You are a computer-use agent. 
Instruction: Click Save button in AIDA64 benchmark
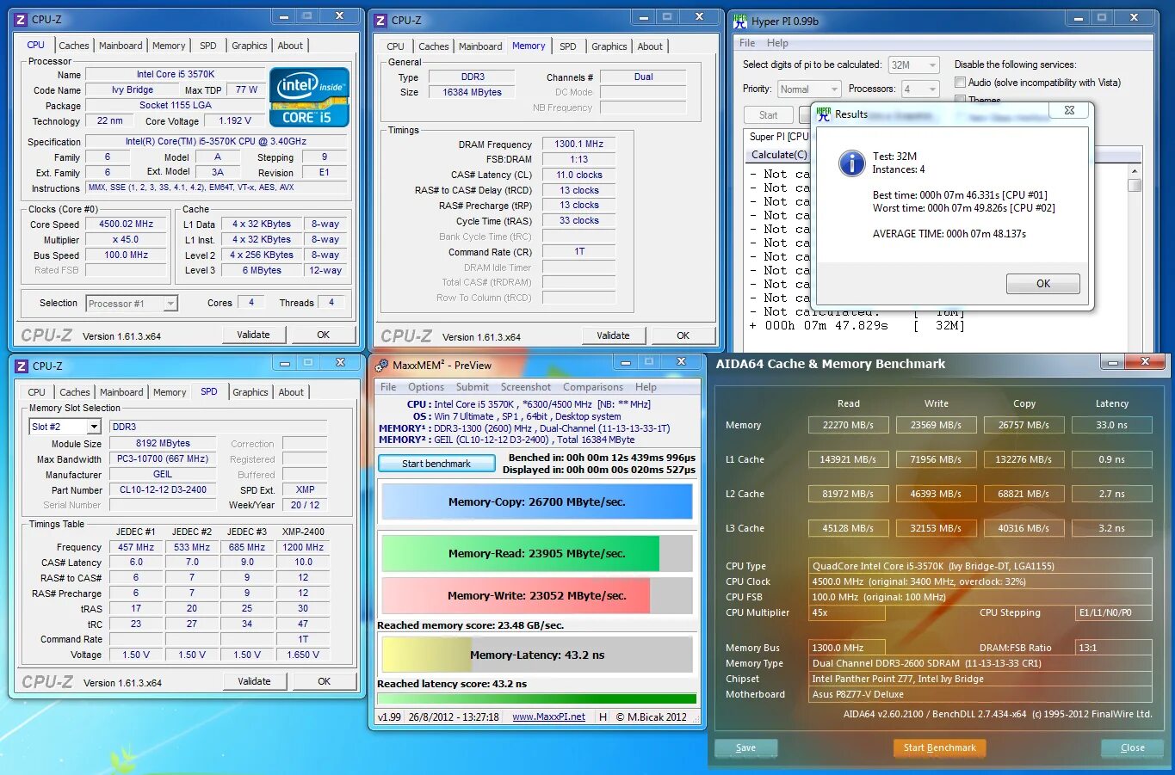coord(746,747)
